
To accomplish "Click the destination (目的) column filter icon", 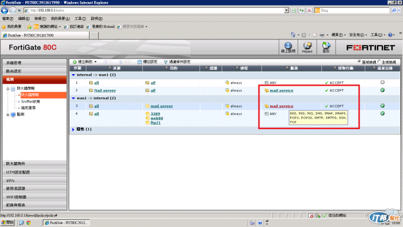I will (x=167, y=68).
